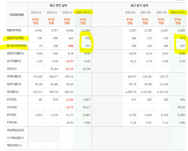Click the 2021.09 quarterly column header
This screenshot has height=151, width=188.
coord(161,12)
